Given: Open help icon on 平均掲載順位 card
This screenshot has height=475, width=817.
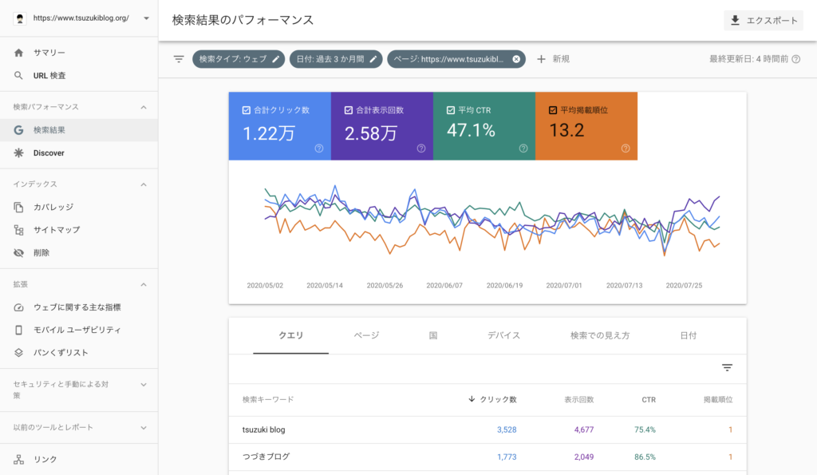Looking at the screenshot, I should coord(626,148).
